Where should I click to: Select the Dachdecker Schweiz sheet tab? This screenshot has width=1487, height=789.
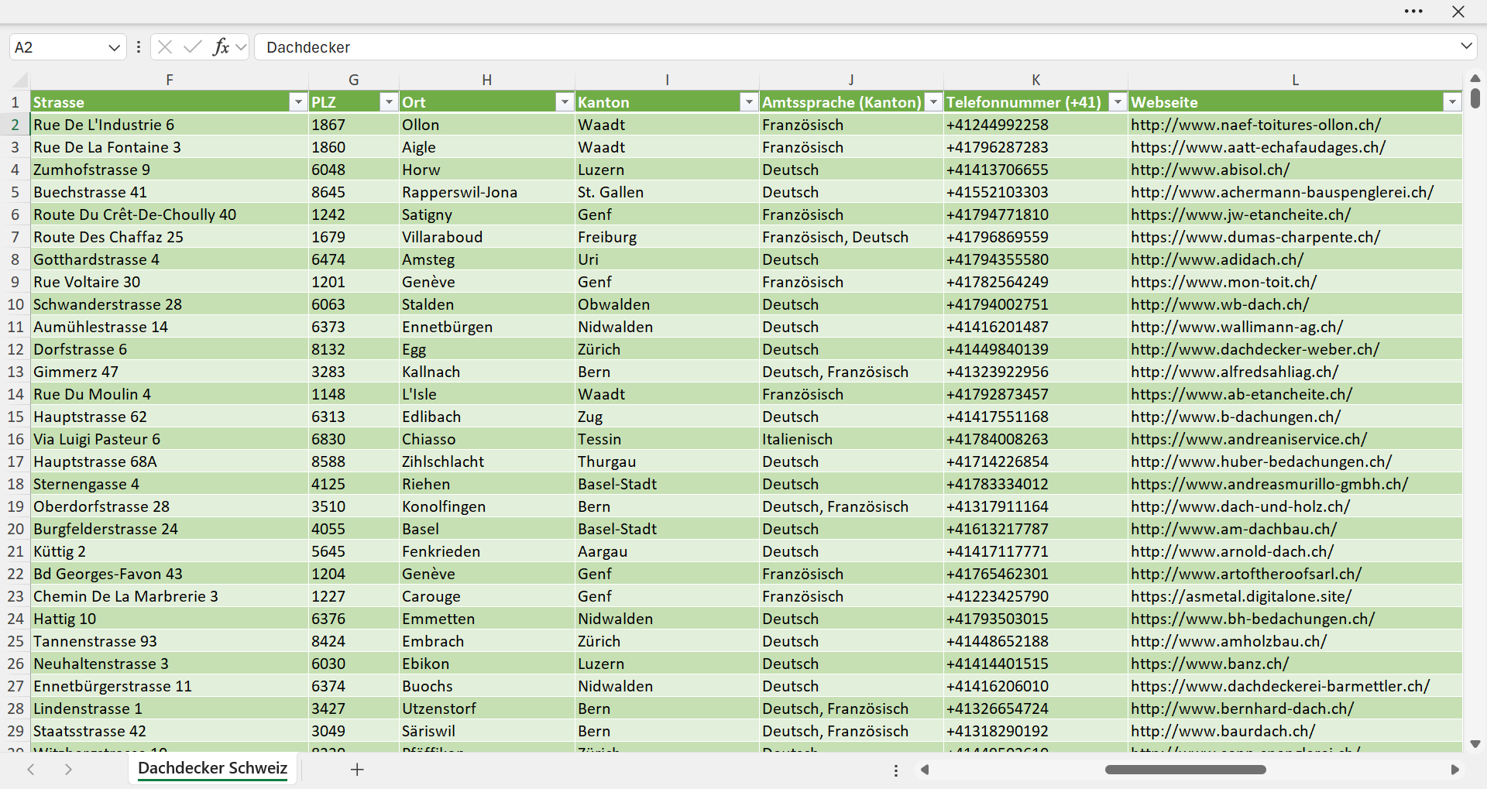pyautogui.click(x=213, y=768)
